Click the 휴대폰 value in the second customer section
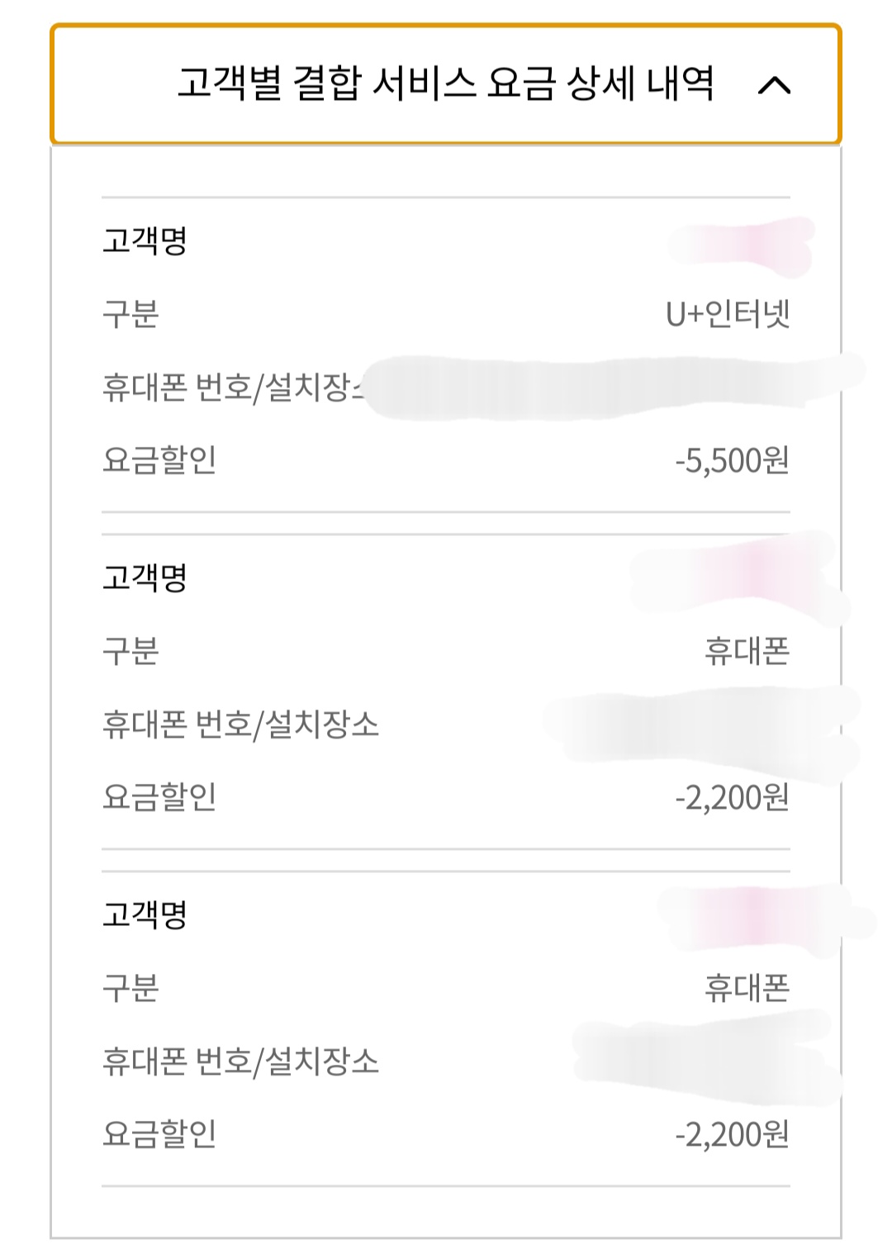This screenshot has height=1249, width=892. pos(747,651)
